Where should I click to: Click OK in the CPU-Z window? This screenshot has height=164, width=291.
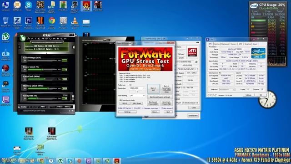(x=261, y=95)
